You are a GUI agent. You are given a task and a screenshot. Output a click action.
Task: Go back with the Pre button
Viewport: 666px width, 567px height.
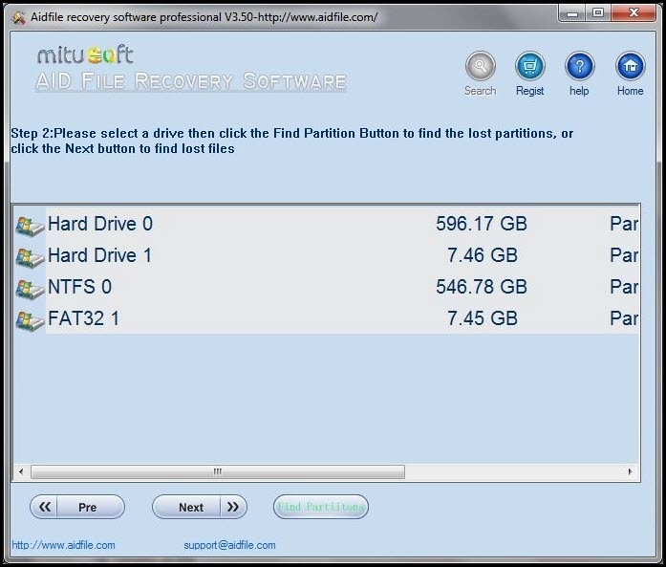point(77,507)
